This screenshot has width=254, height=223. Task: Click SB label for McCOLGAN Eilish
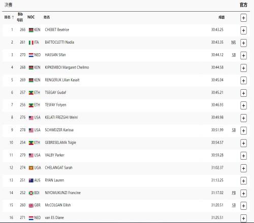tap(234, 205)
